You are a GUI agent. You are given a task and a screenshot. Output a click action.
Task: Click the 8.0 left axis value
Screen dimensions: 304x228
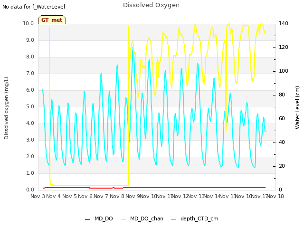30,57
